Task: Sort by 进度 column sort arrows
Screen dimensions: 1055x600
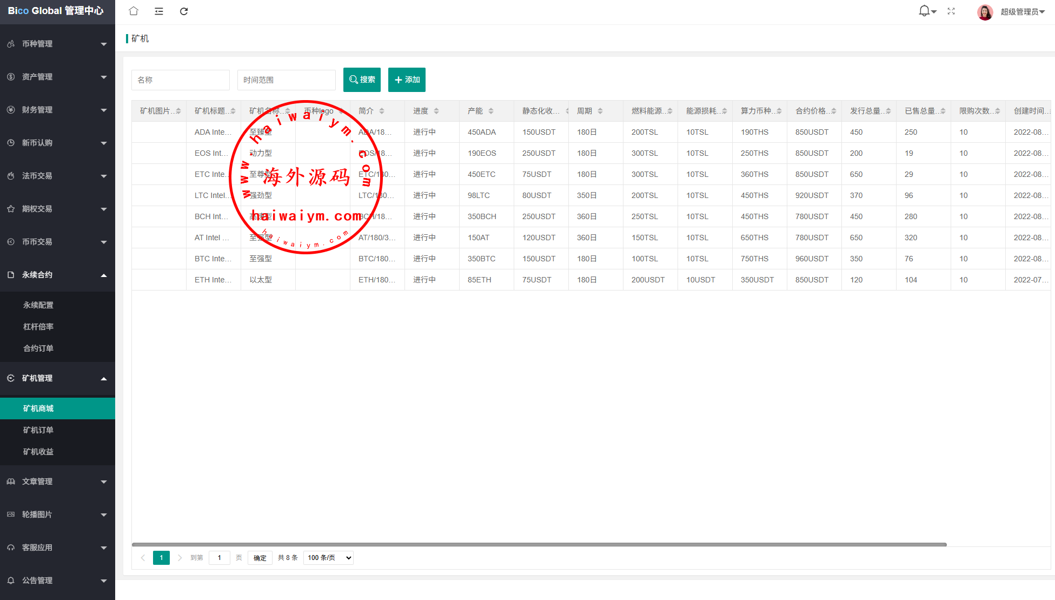Action: (436, 111)
